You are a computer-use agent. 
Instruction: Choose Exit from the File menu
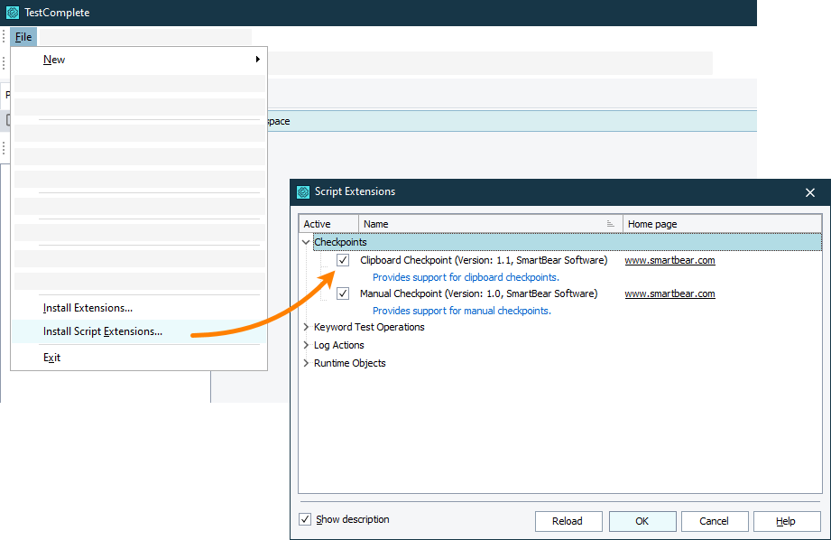pos(52,358)
